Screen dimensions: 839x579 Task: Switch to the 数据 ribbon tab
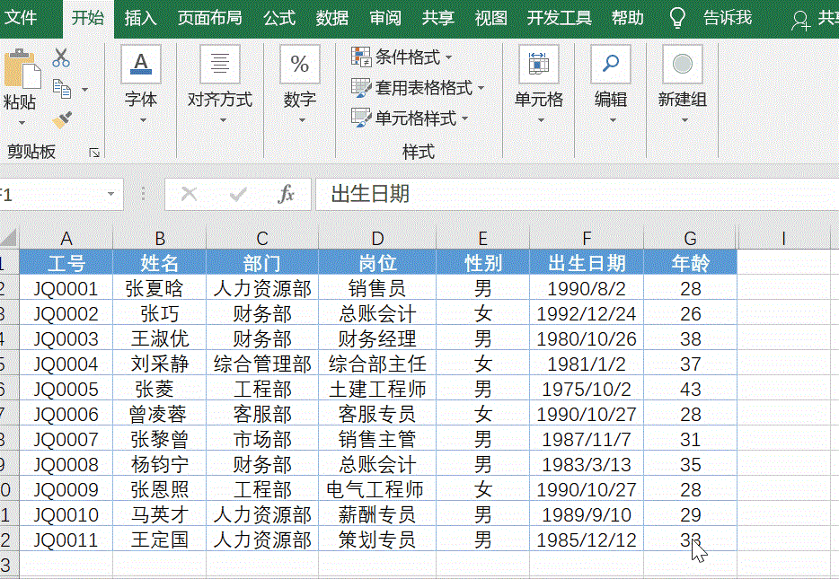332,16
